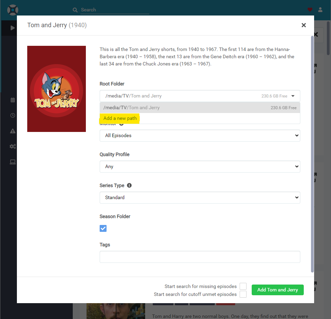Viewport: 331px width, 319px height.
Task: Click into the Tags input field
Action: point(200,257)
